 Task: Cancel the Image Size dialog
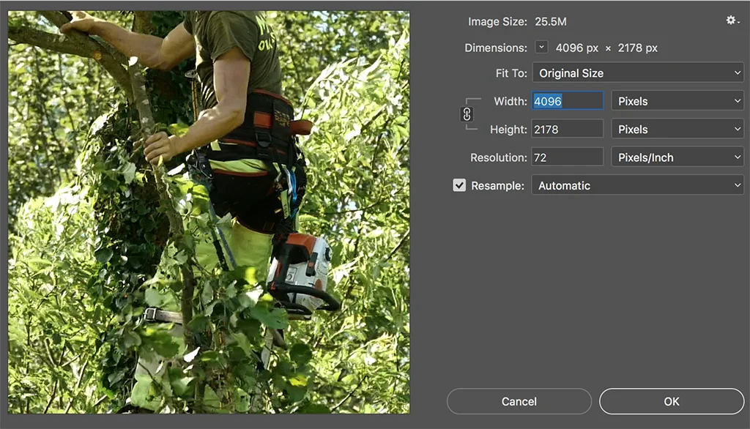[519, 401]
